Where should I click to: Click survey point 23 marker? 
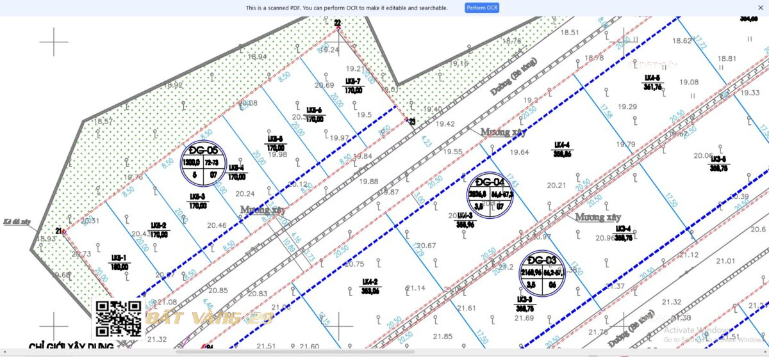(407, 119)
